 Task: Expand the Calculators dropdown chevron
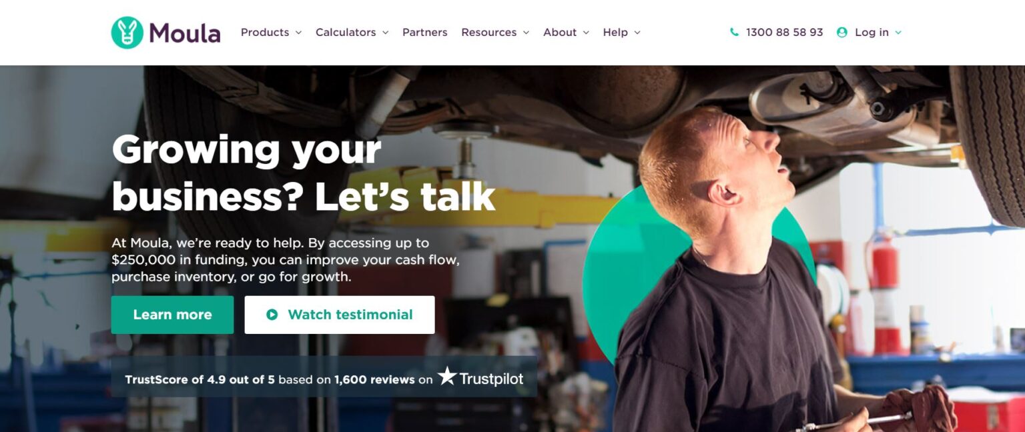pos(385,33)
